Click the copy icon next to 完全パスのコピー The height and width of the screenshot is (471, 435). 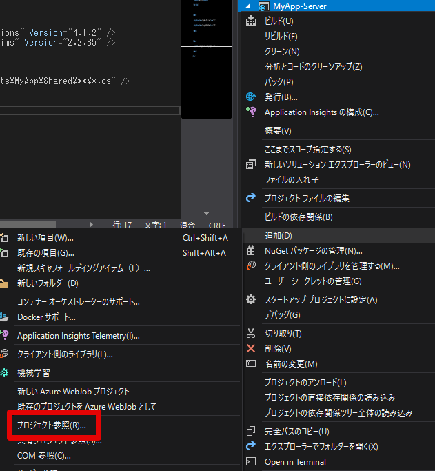pos(251,431)
